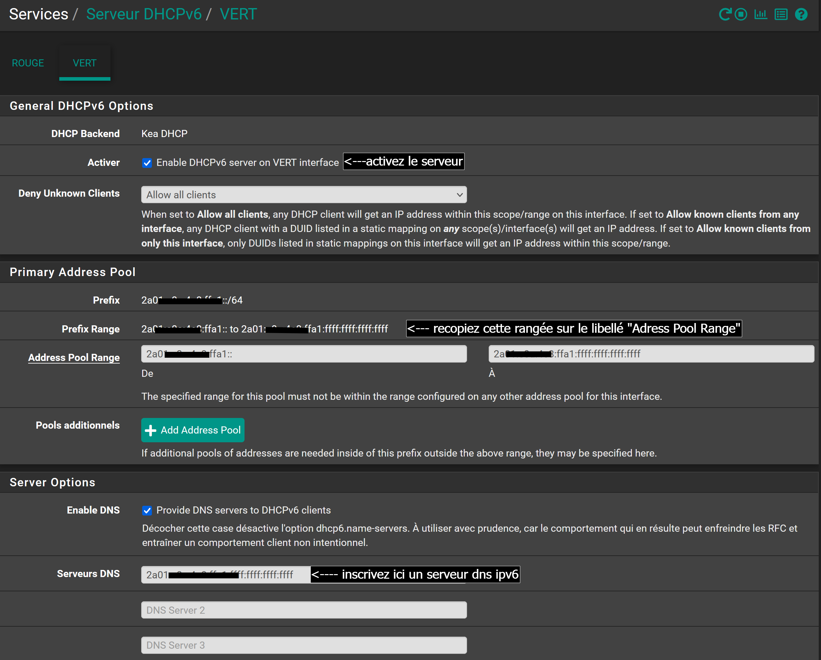The width and height of the screenshot is (821, 660).
Task: Click the VERT breadcrumb link
Action: (x=238, y=14)
